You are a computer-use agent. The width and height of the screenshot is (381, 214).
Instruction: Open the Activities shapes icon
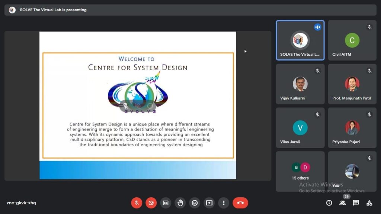pos(369,203)
